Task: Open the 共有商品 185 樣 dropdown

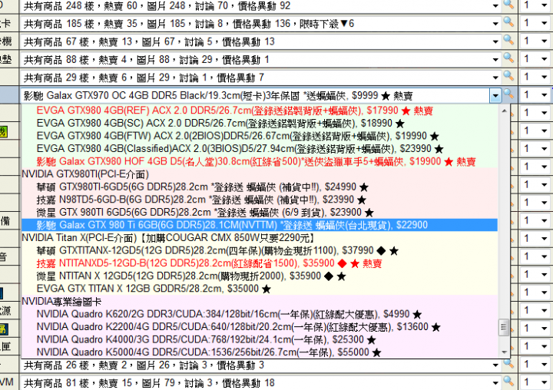Action: (x=495, y=24)
